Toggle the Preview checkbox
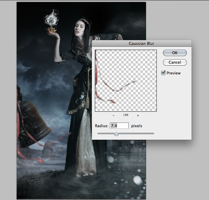The height and width of the screenshot is (200, 209). click(163, 73)
